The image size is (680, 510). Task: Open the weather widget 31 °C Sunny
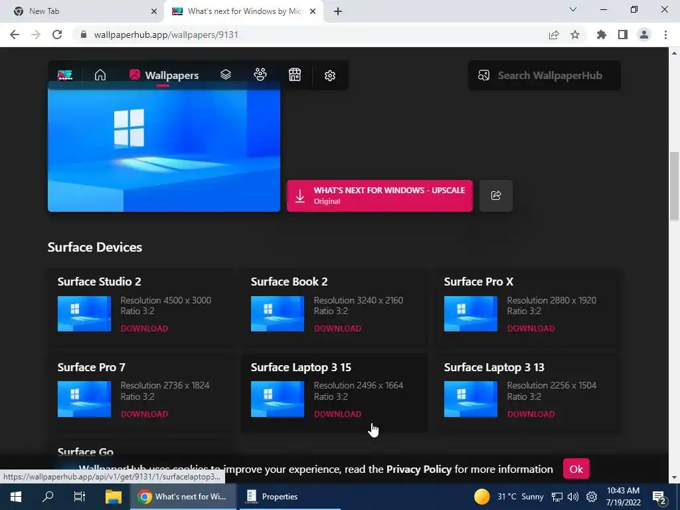click(509, 497)
